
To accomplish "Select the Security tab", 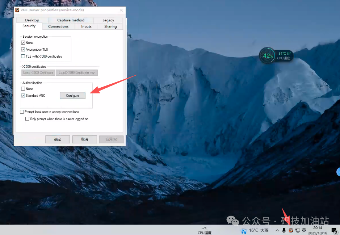I will point(29,26).
